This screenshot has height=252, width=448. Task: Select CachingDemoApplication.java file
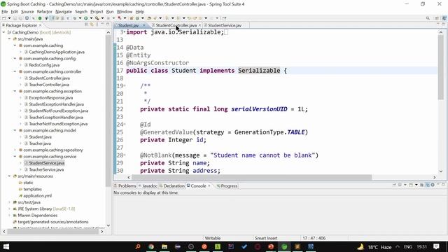57,52
